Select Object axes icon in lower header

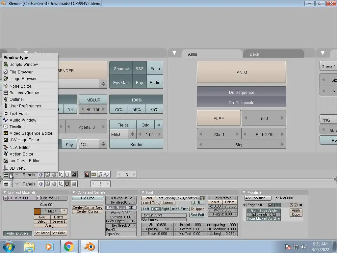61,184
